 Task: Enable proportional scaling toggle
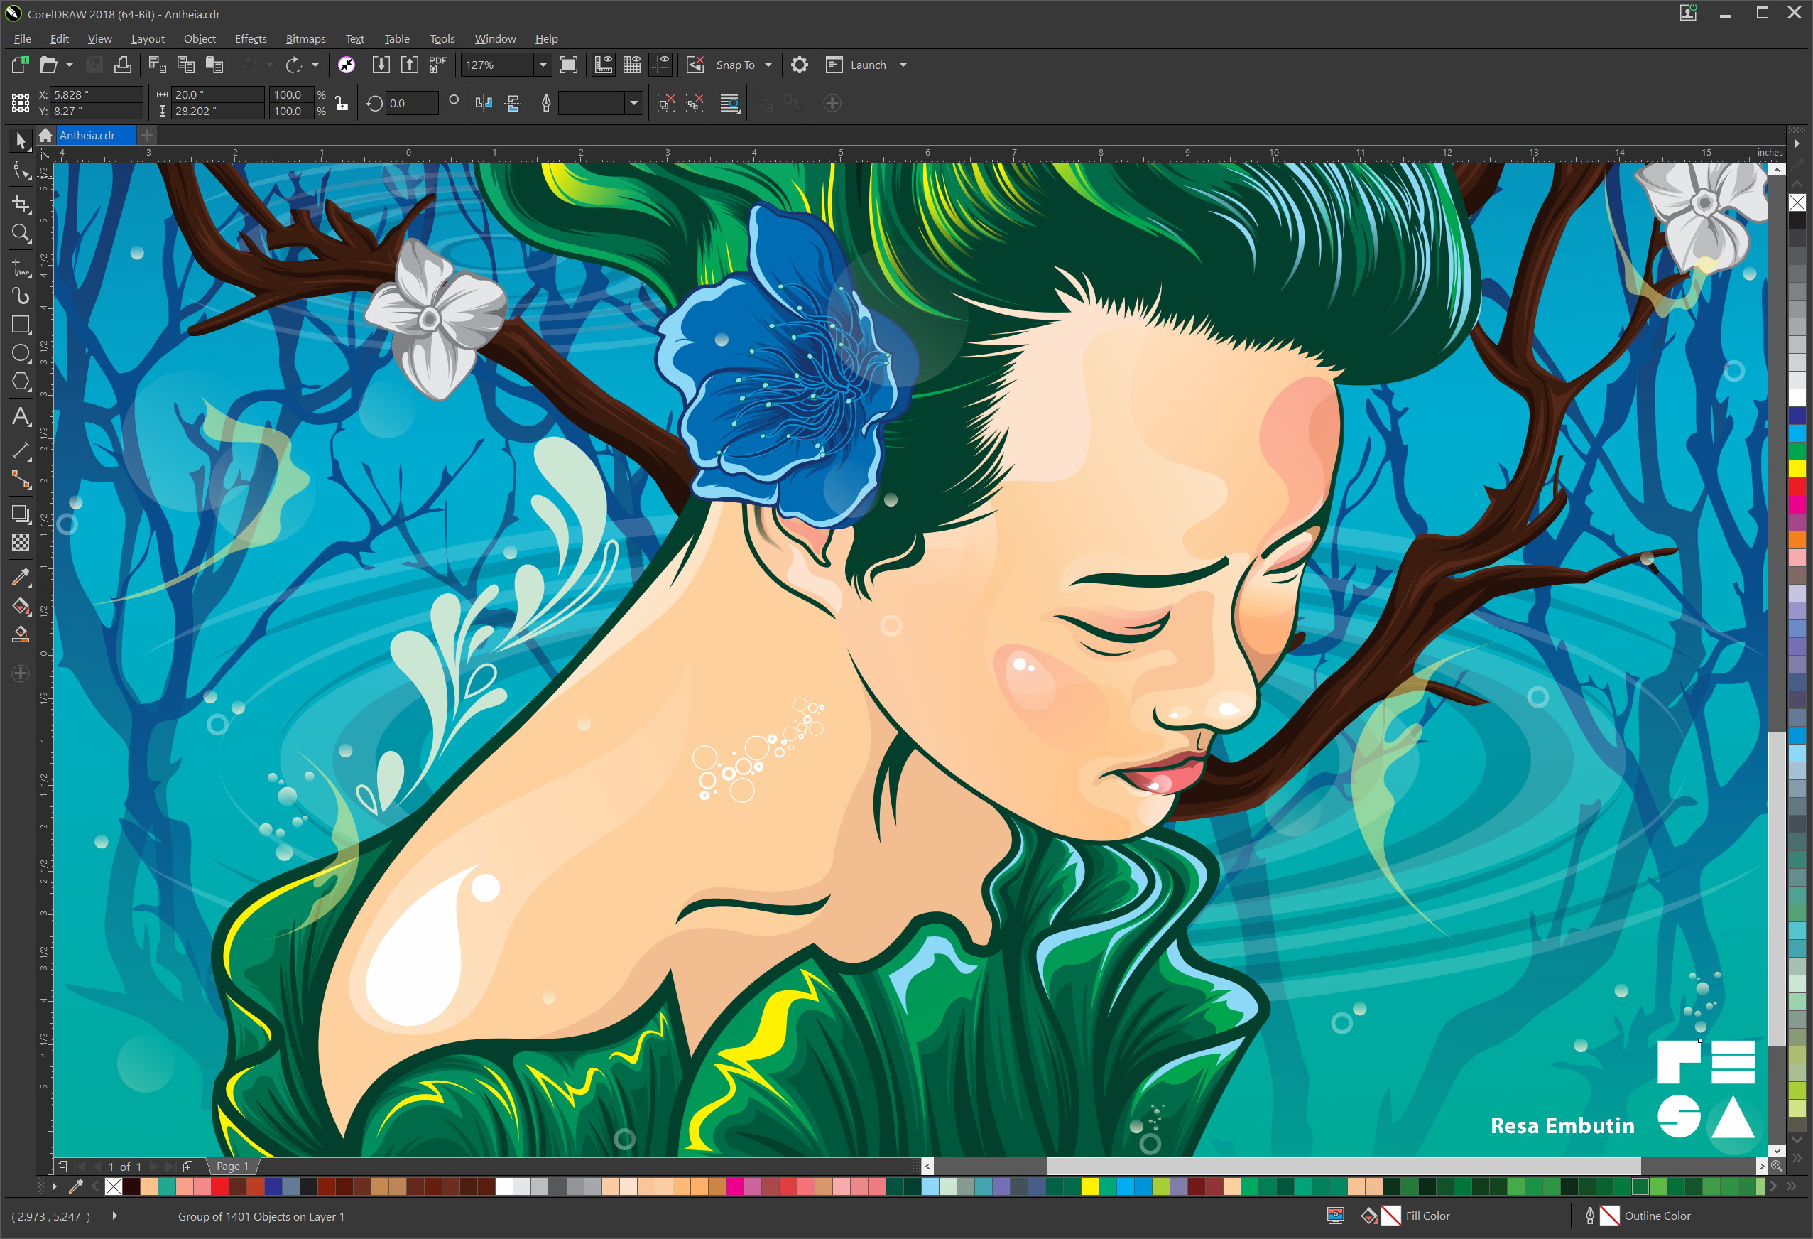340,102
